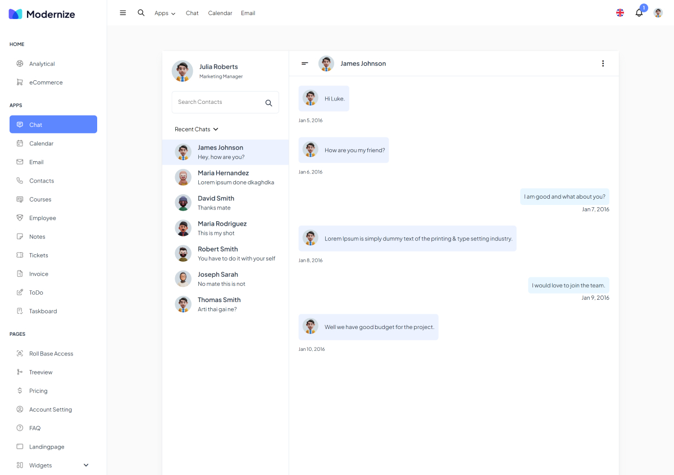Screen dimensions: 674x475
Task: Click the search icon in Search Contacts
Action: point(268,103)
